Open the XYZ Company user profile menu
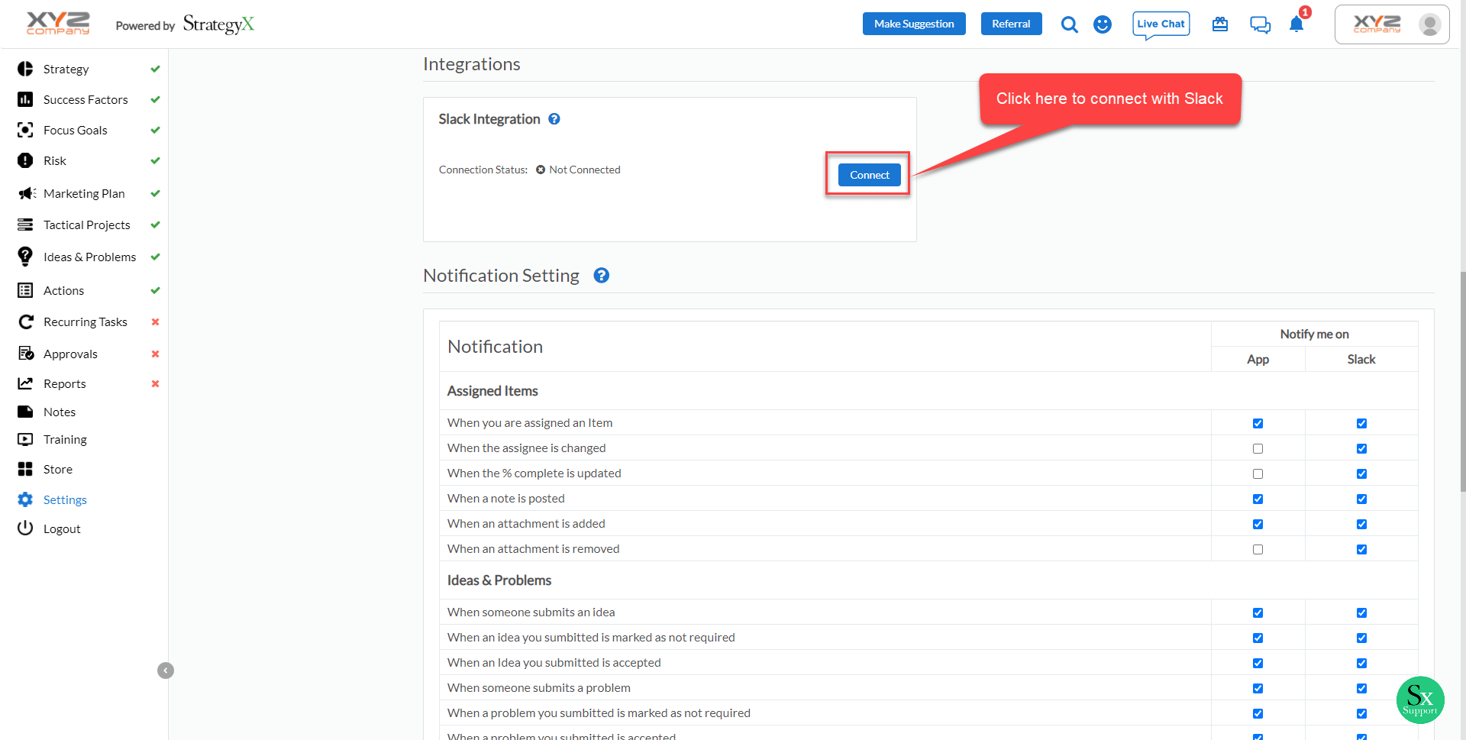The image size is (1466, 740). pyautogui.click(x=1391, y=24)
